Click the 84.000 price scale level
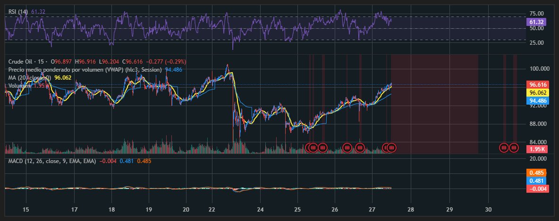This screenshot has width=559, height=221. [538, 142]
